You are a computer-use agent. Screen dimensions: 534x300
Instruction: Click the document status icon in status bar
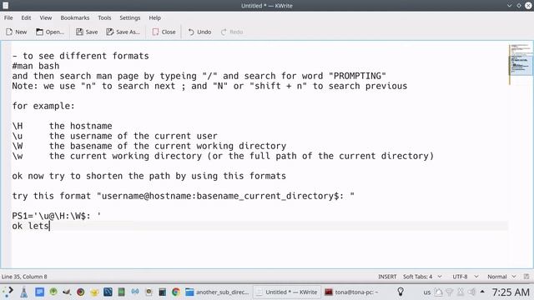tap(526, 277)
